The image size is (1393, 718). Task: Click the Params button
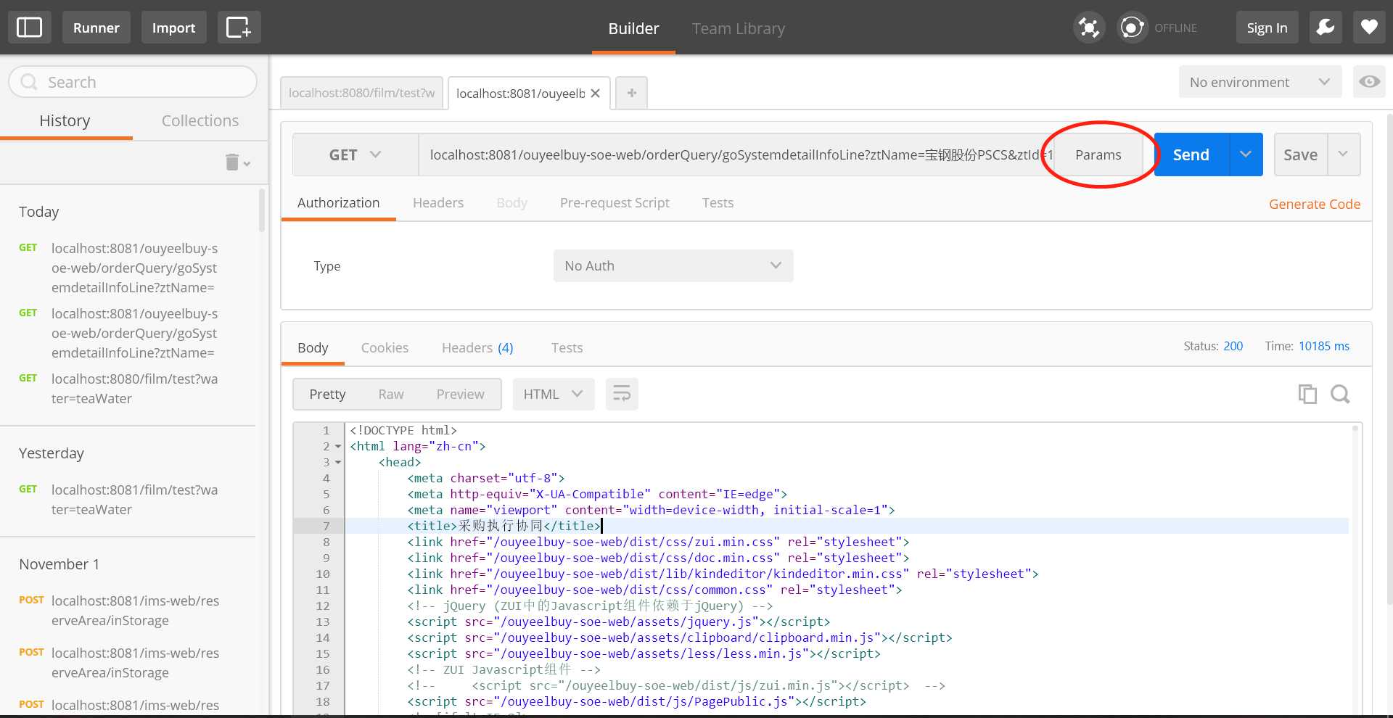[x=1098, y=154]
